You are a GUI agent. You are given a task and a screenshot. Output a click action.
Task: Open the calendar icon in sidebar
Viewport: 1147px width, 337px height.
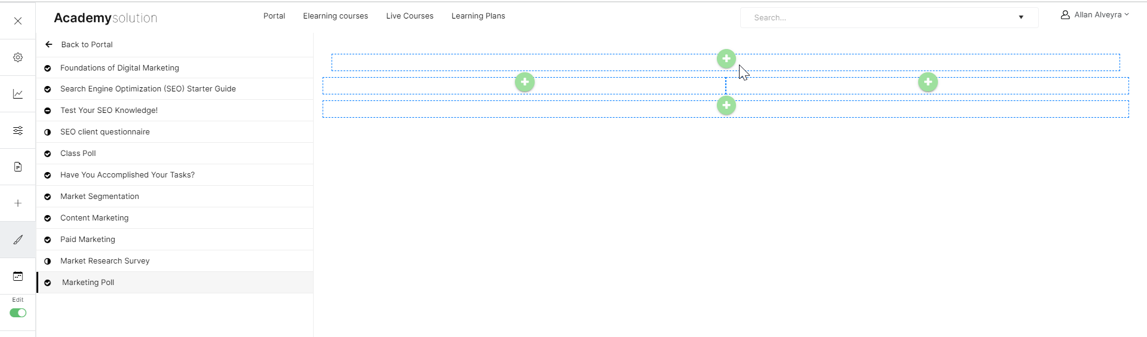tap(18, 276)
